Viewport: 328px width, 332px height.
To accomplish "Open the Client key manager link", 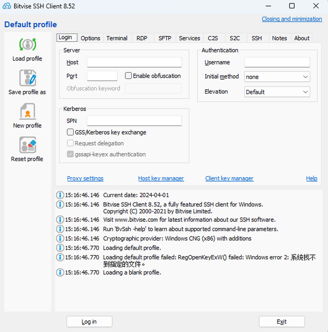I will (229, 178).
